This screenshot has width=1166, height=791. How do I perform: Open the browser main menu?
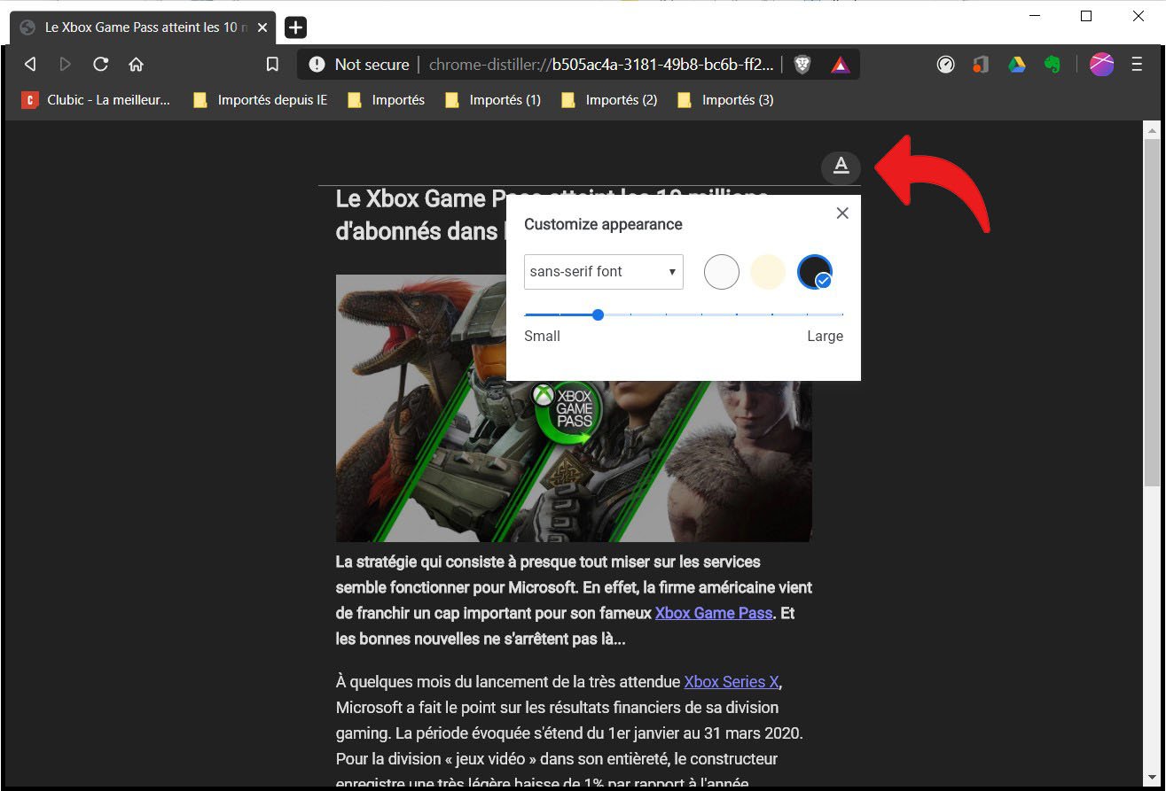click(x=1137, y=64)
